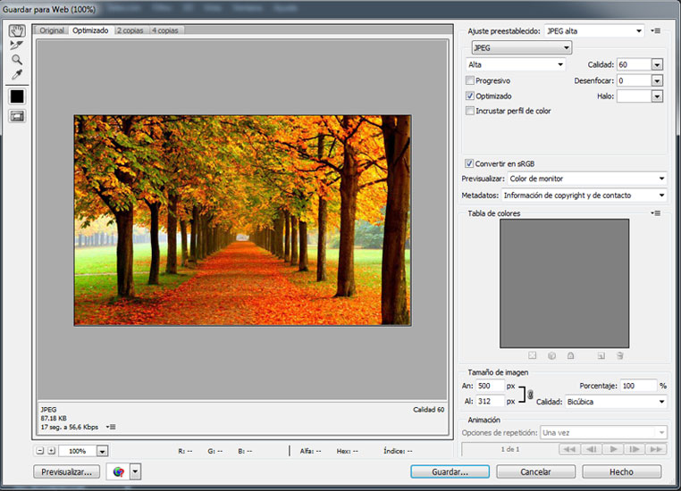Open the Metadatos dropdown
The image size is (681, 491).
(584, 196)
